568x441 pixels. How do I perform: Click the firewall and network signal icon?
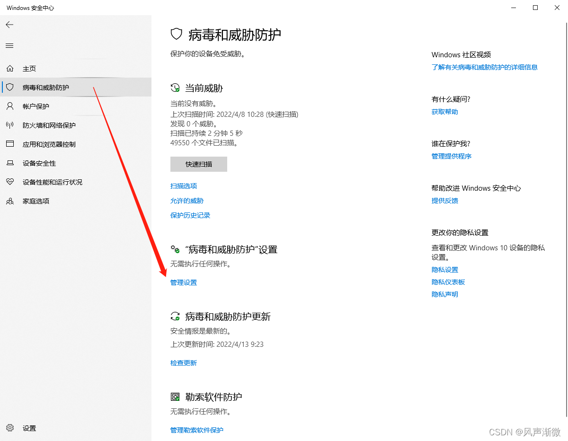pos(10,125)
